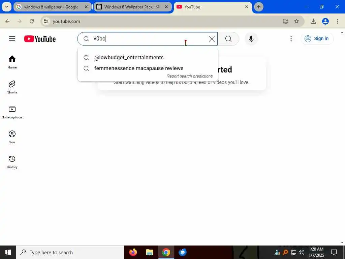Expand the tab search dropdown arrow

pos(7,7)
